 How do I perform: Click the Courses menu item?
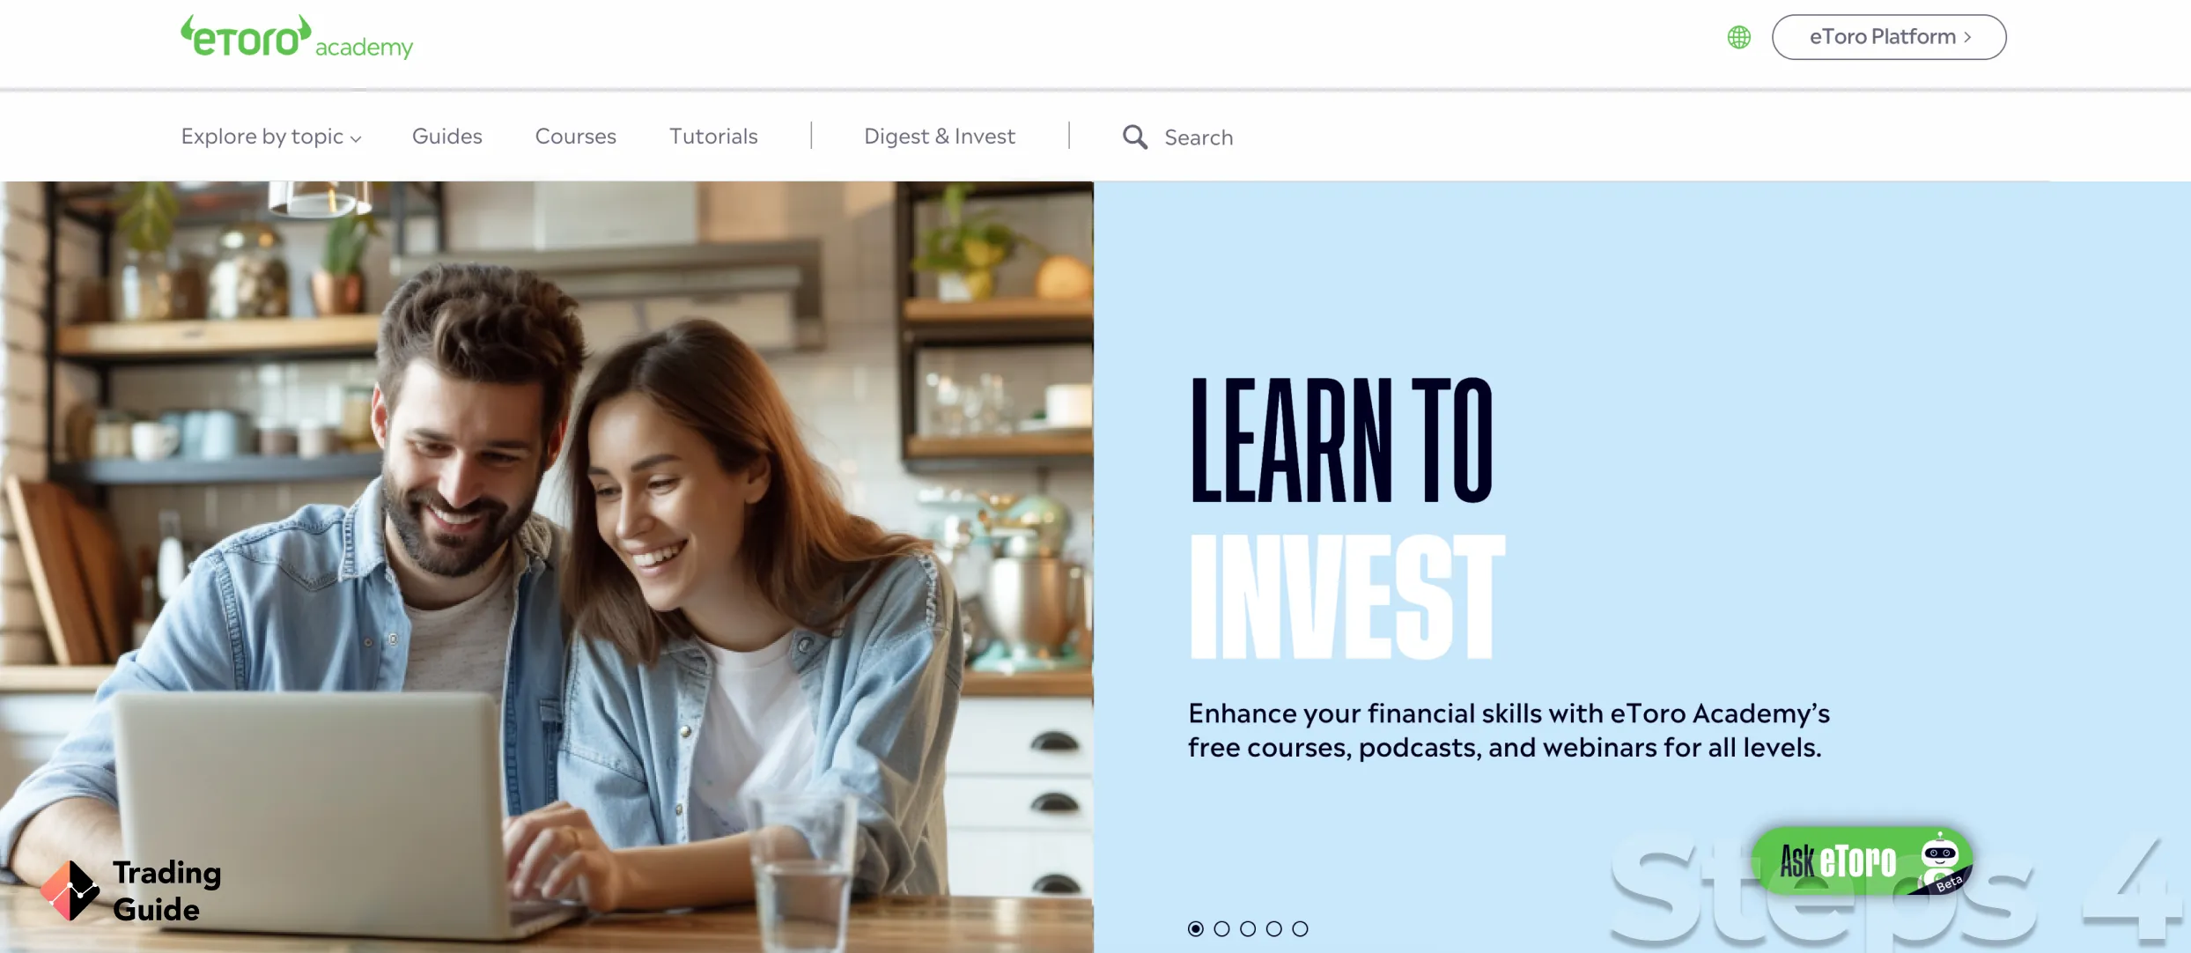pos(576,136)
